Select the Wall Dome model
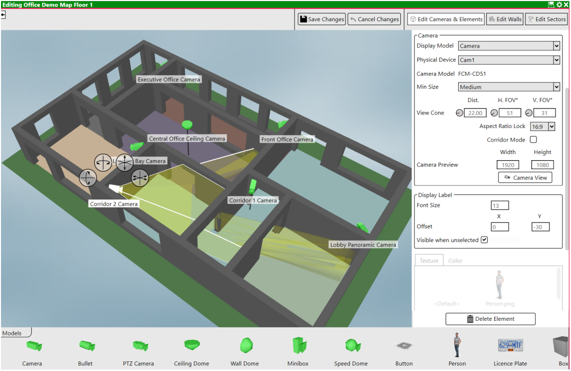The width and height of the screenshot is (571, 371). (x=246, y=345)
